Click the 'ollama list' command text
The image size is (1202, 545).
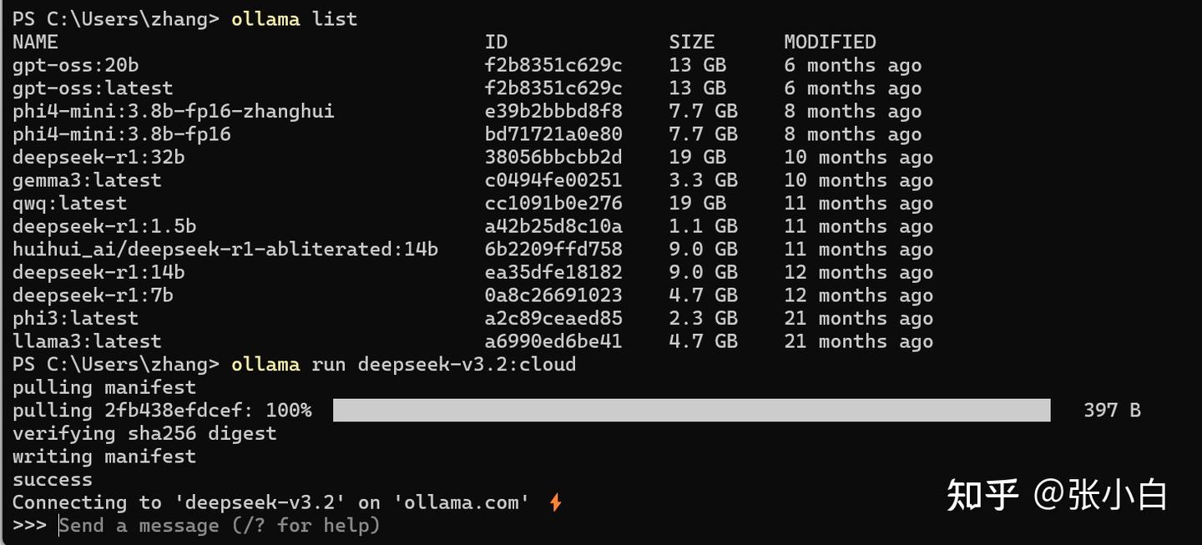tap(294, 19)
